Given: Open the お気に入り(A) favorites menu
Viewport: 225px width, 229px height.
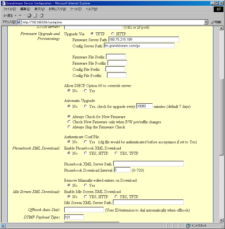Looking at the screenshot, I should coord(57,9).
